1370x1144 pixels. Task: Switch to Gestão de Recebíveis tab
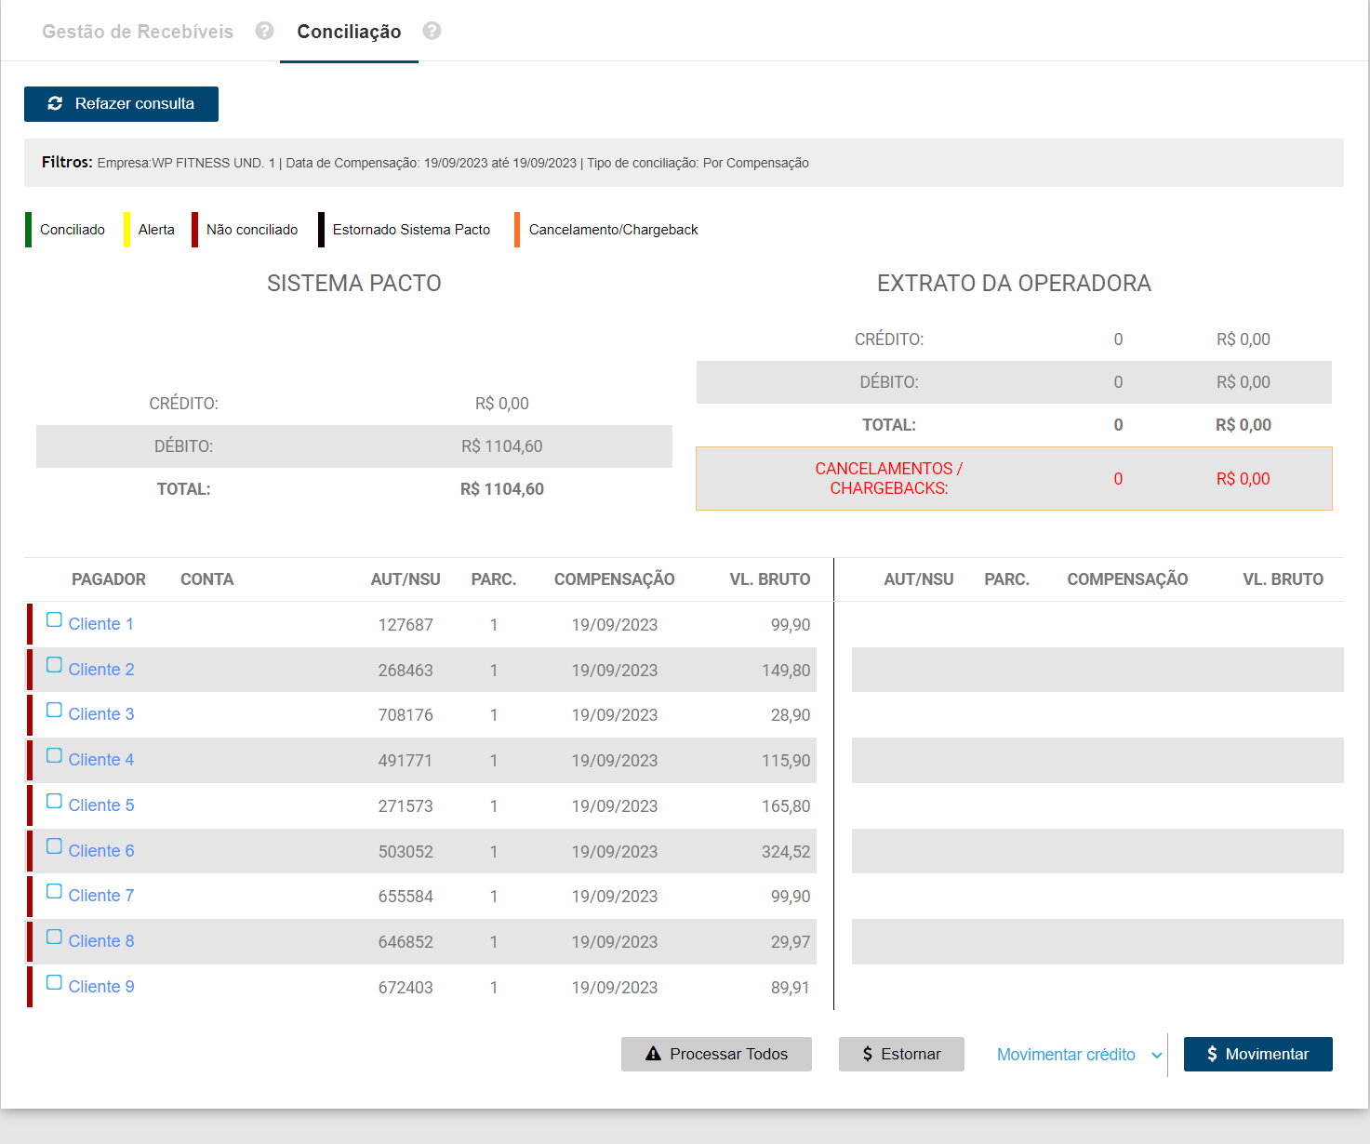click(138, 32)
